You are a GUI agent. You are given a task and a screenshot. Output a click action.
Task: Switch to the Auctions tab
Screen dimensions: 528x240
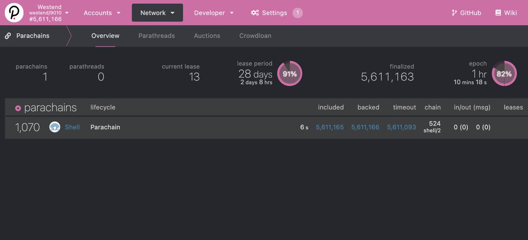(x=207, y=36)
